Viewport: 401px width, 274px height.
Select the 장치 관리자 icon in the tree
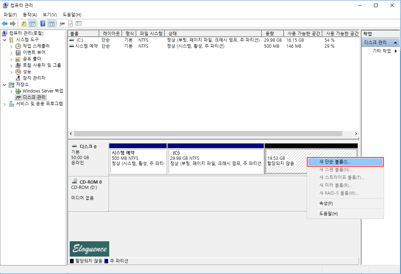click(18, 78)
